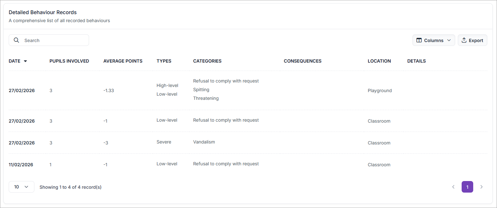Sort by Pupils Involved column header
The image size is (497, 208).
pos(69,61)
